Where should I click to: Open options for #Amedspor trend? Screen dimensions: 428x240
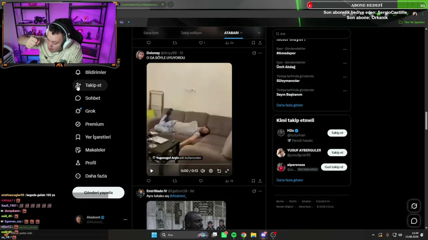(x=345, y=50)
